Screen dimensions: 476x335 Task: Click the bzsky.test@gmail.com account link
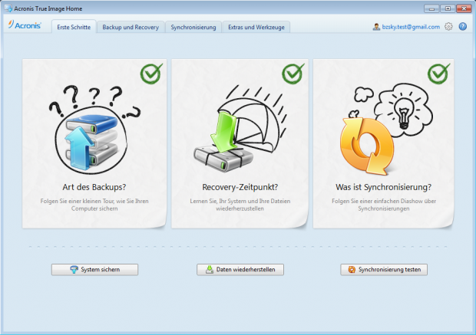point(411,27)
